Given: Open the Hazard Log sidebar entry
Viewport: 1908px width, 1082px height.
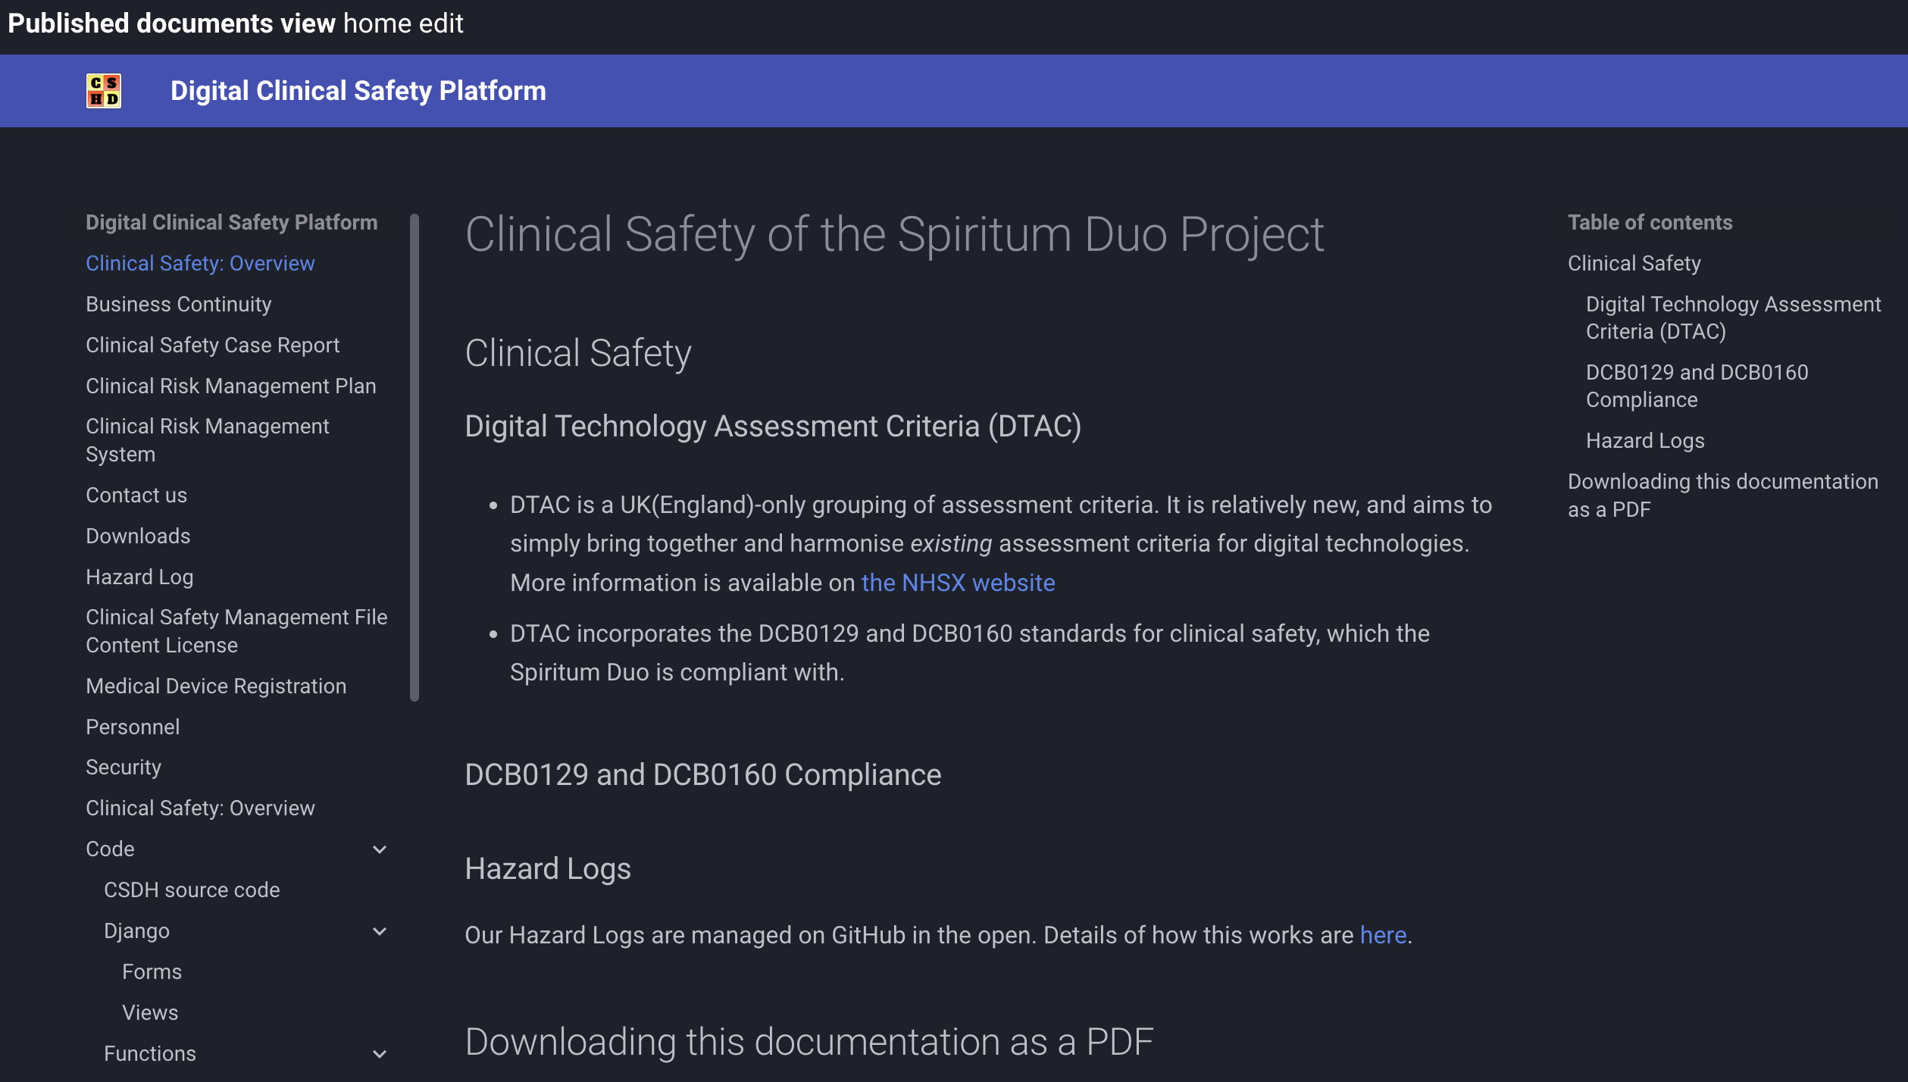Looking at the screenshot, I should click(139, 577).
